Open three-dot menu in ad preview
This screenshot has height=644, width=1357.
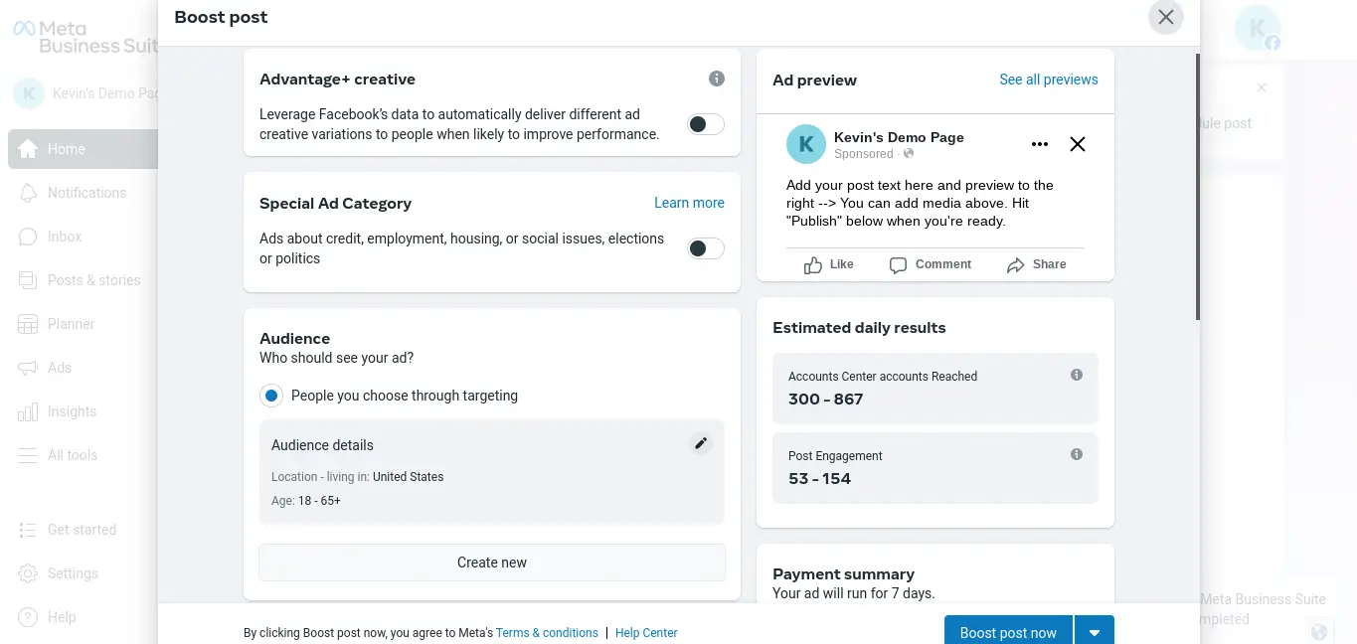1040,144
